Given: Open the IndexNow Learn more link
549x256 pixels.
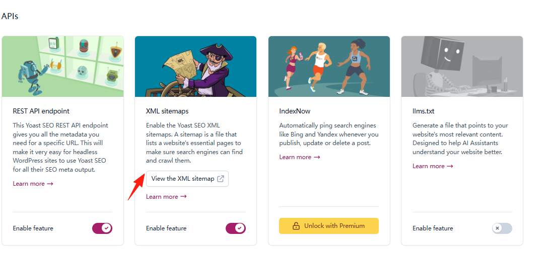Looking at the screenshot, I should (299, 157).
